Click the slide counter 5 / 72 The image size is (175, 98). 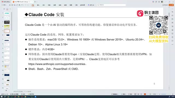coord(4,94)
